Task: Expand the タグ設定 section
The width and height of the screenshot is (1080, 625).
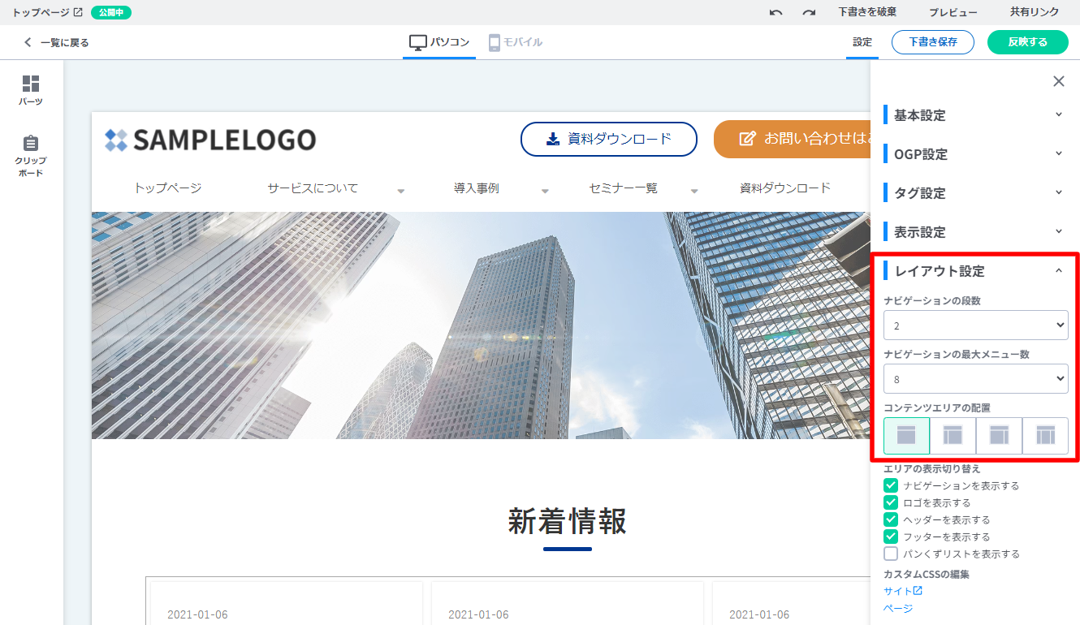Action: 974,193
